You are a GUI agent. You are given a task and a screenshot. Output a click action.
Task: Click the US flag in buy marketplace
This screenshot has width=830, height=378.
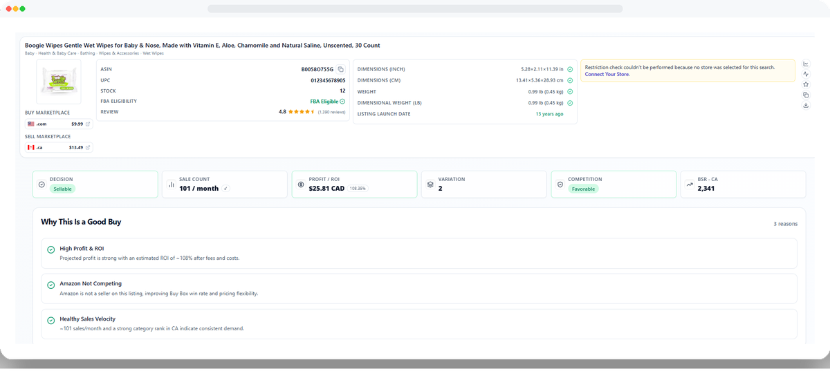click(31, 124)
